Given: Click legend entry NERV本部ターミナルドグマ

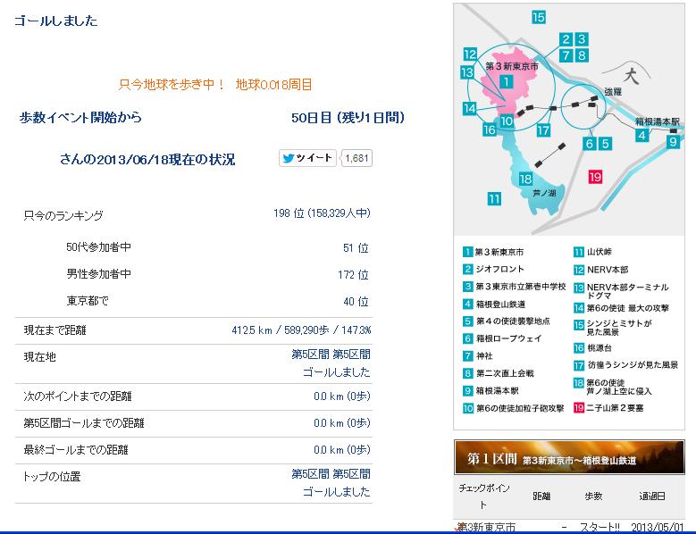Looking at the screenshot, I should pos(621,291).
